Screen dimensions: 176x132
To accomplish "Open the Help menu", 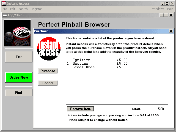I will click(x=170, y=9).
